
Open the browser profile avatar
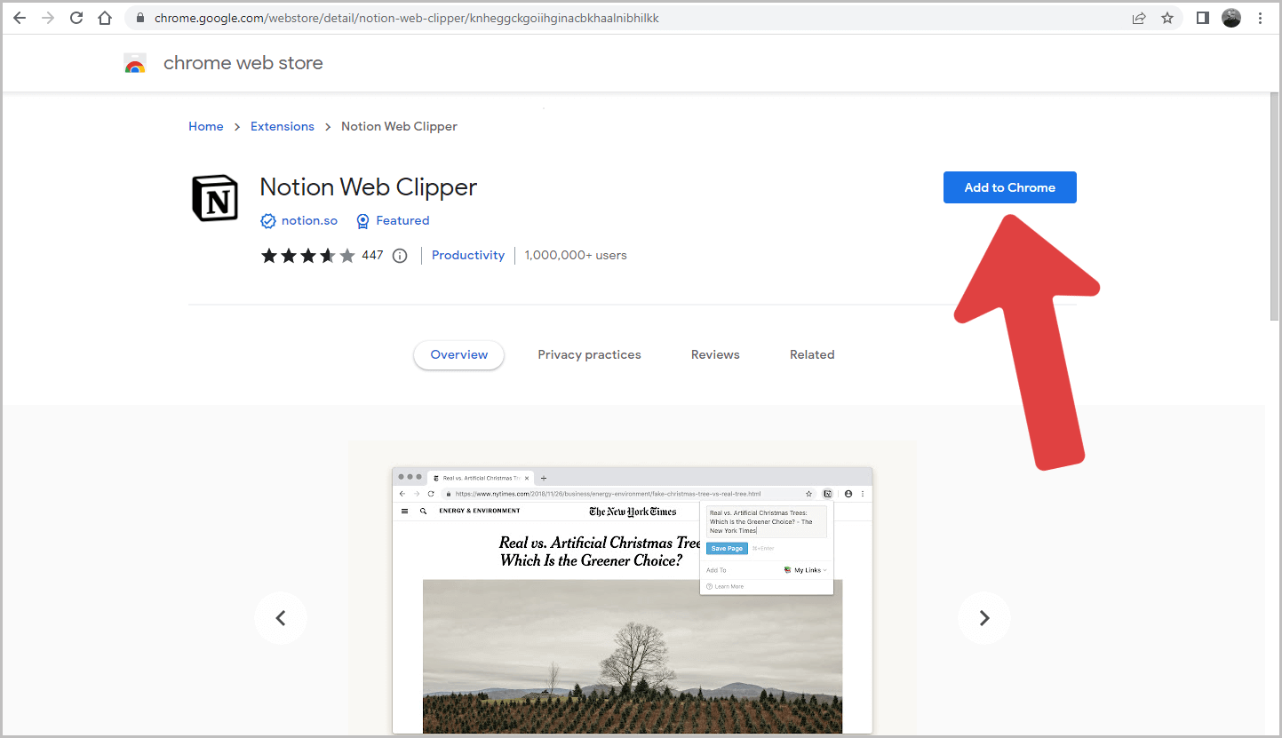[x=1230, y=18]
